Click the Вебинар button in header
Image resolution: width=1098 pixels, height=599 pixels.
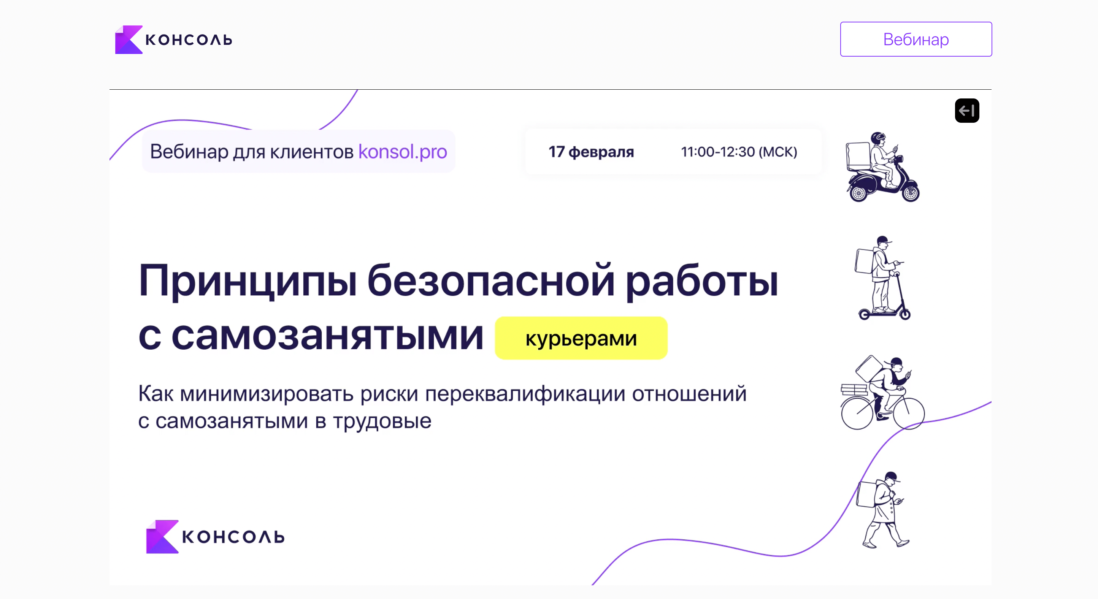[916, 39]
